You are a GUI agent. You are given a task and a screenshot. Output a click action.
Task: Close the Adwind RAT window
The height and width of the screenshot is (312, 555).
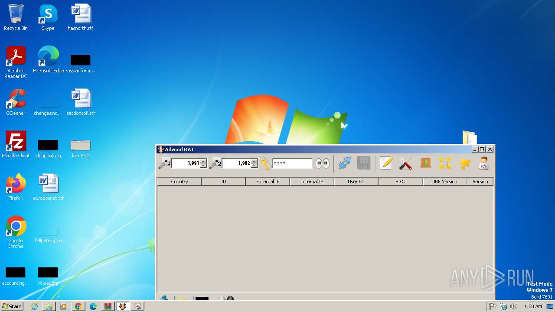490,149
